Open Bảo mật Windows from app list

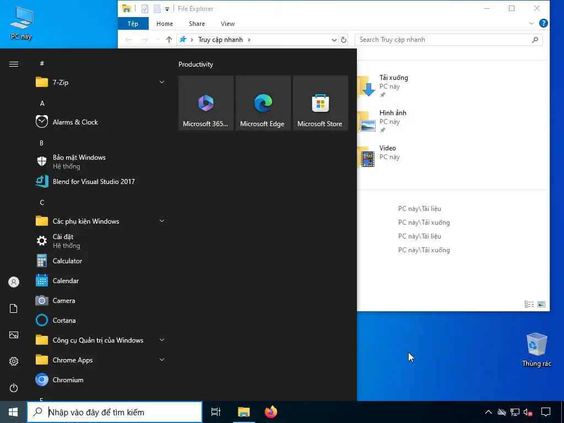[101, 161]
